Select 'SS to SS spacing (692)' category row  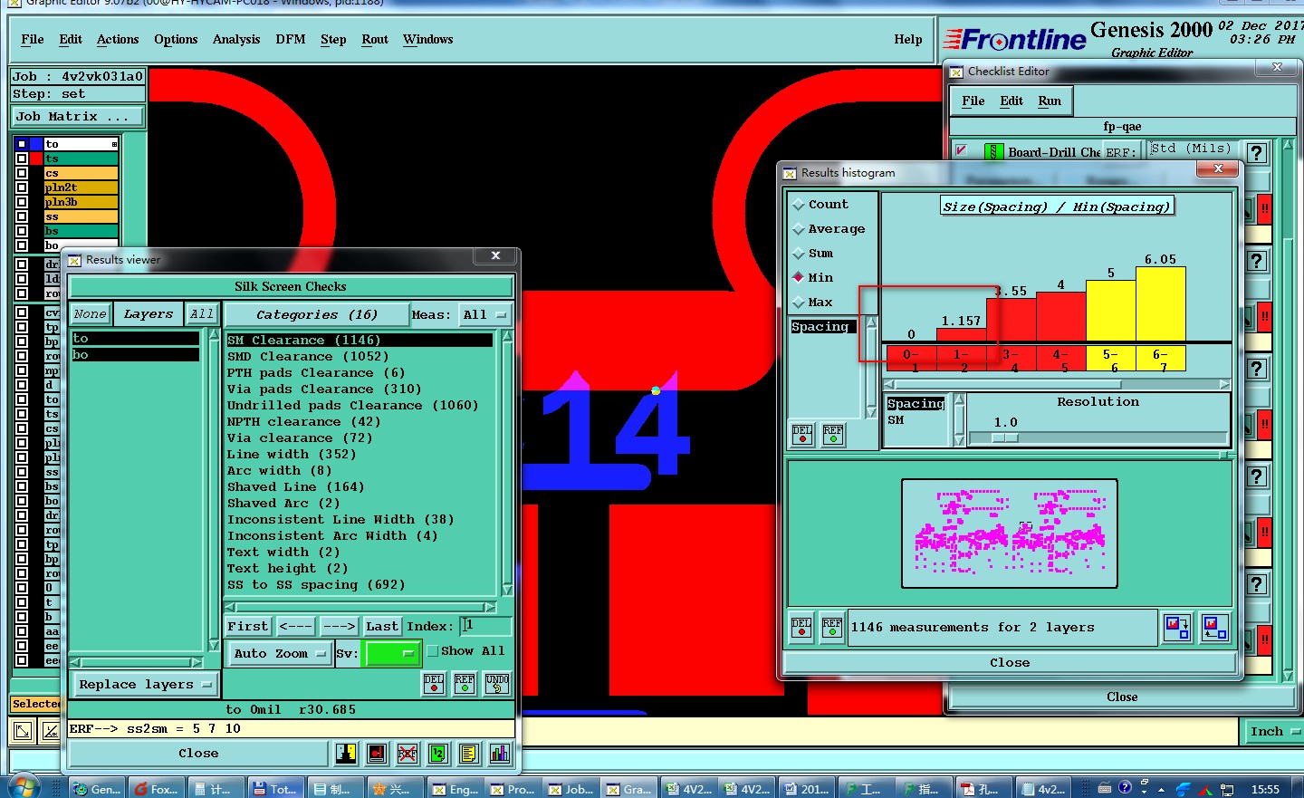pyautogui.click(x=360, y=585)
